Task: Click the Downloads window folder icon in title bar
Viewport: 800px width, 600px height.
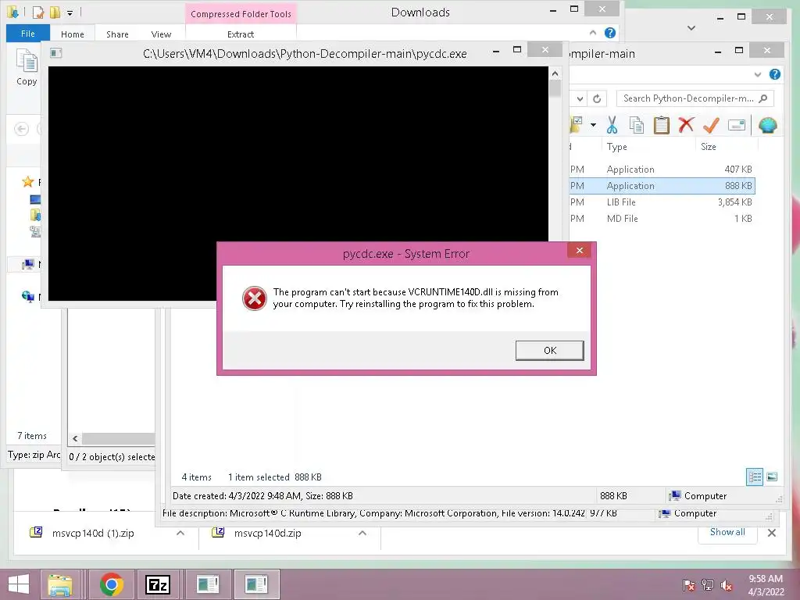Action: point(13,11)
